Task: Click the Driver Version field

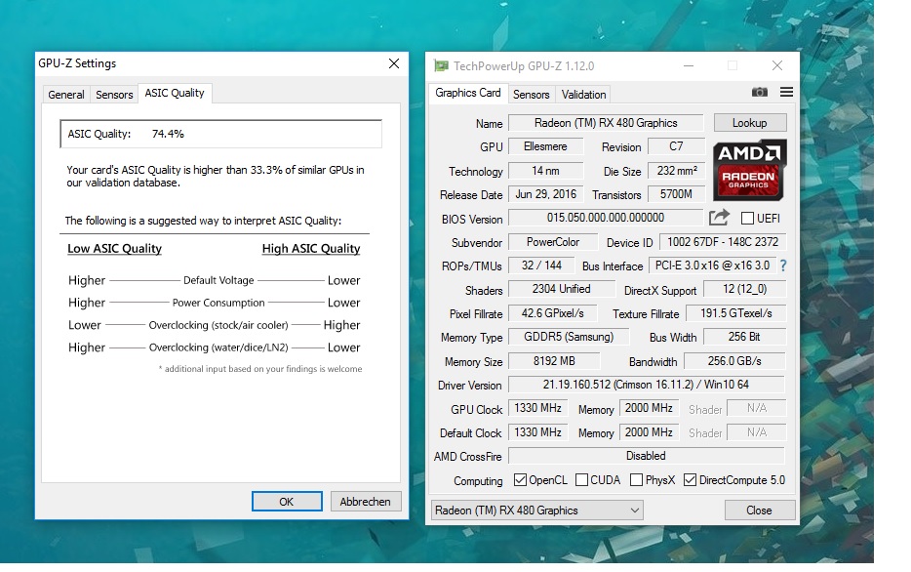Action: tap(646, 385)
